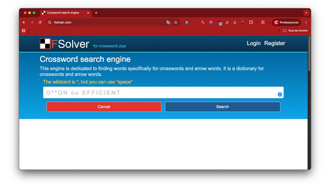
Task: Click the red Cancel button
Action: pos(104,107)
